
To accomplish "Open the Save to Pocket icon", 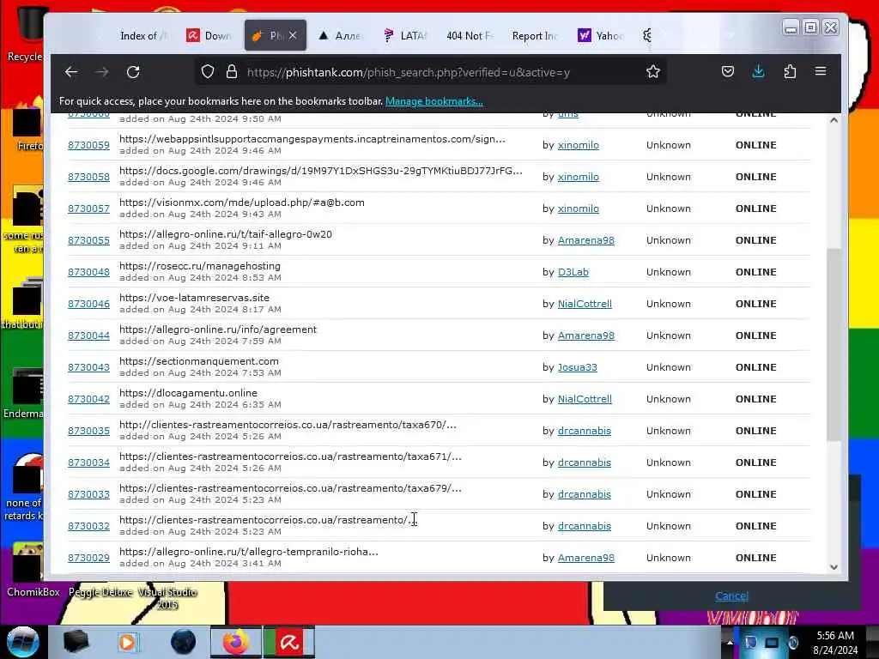I will point(728,72).
